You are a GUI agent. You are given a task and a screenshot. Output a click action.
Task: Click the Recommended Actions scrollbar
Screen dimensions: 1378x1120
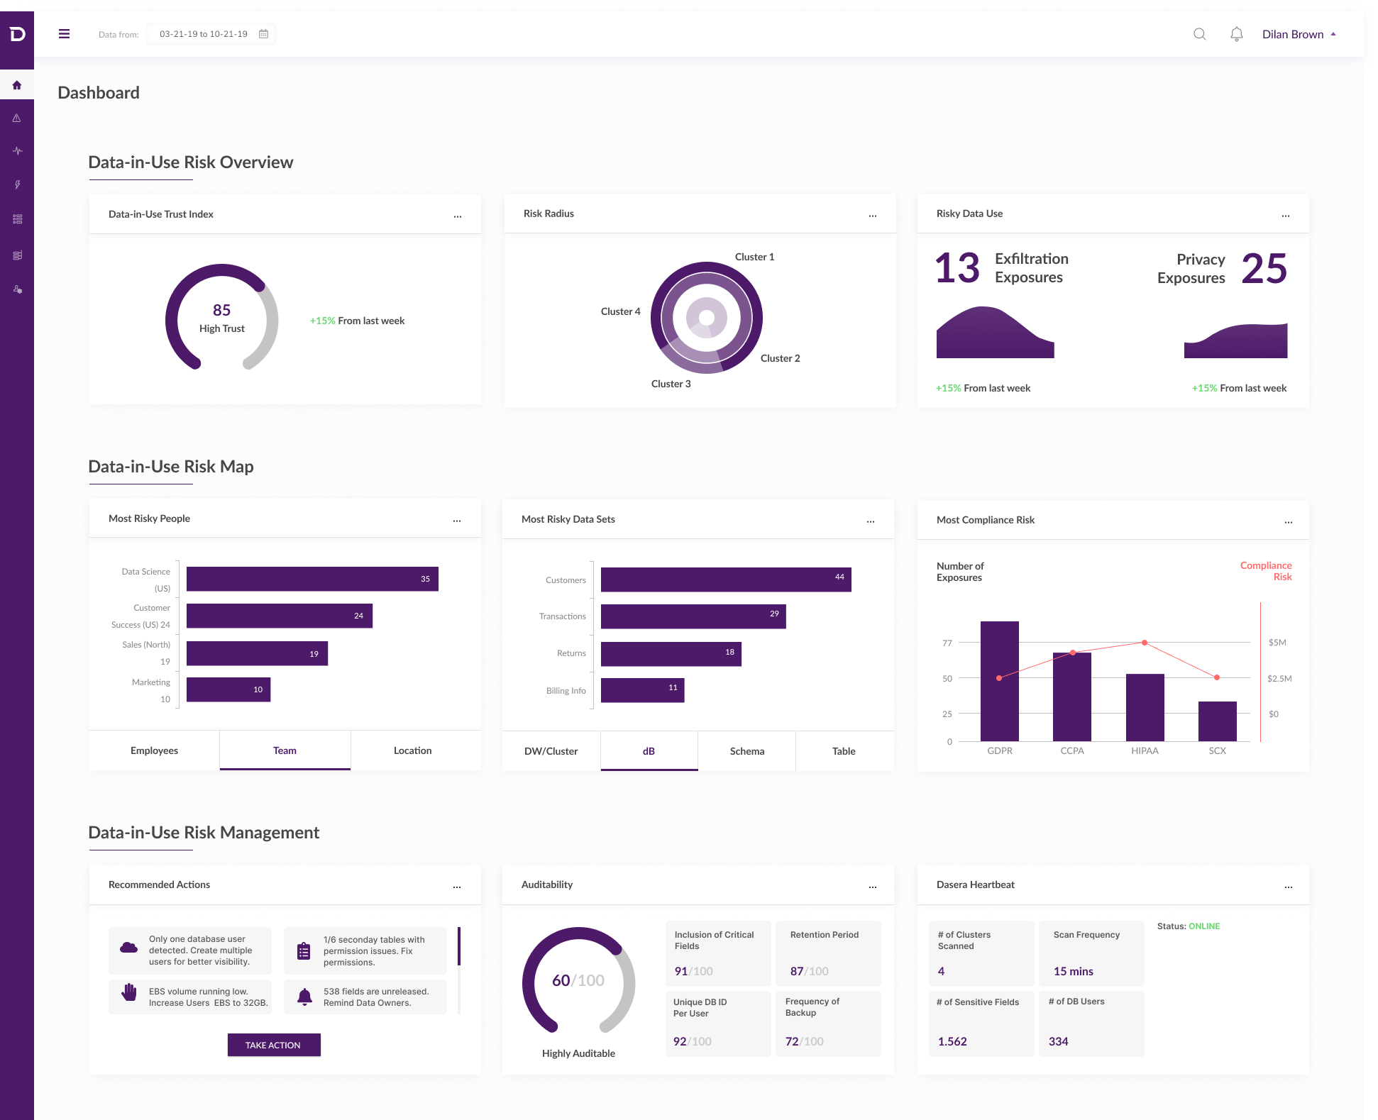(459, 947)
